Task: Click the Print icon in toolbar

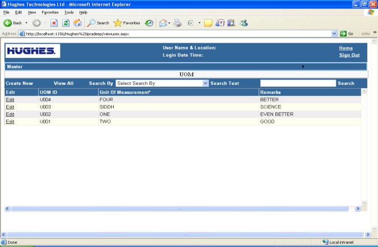Action: (177, 23)
